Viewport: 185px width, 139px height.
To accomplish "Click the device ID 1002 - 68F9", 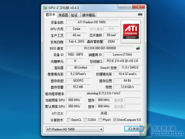I will (x=75, y=54).
